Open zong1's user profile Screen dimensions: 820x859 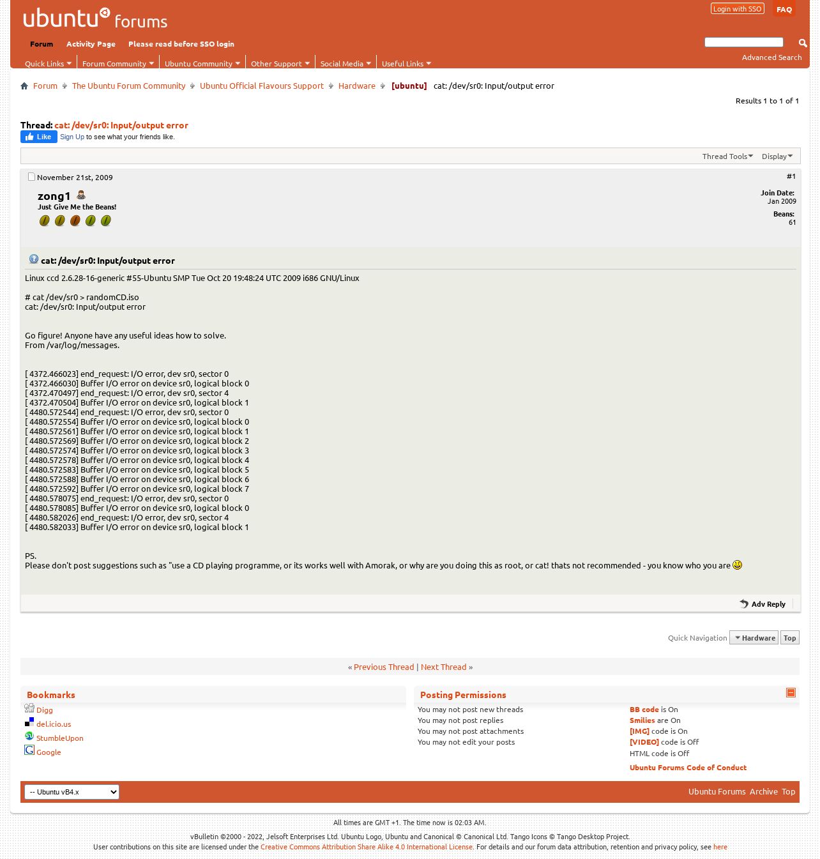(54, 196)
